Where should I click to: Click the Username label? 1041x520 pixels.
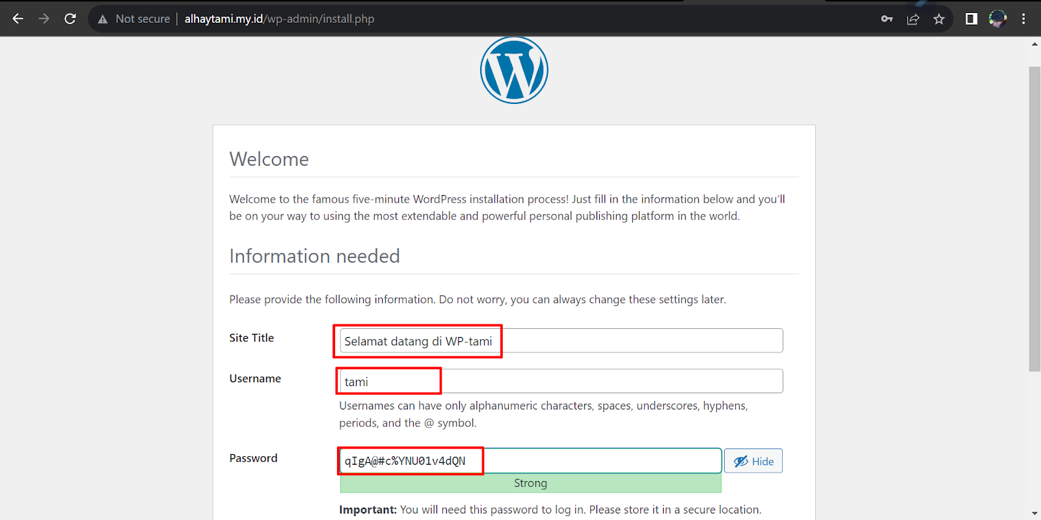pyautogui.click(x=255, y=378)
